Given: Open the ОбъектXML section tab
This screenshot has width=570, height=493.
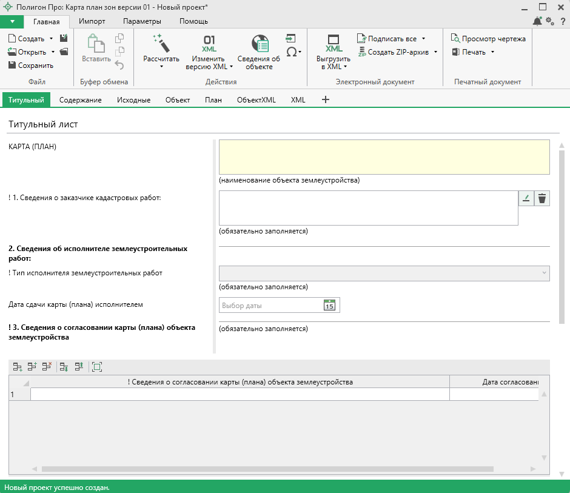Looking at the screenshot, I should pos(256,100).
